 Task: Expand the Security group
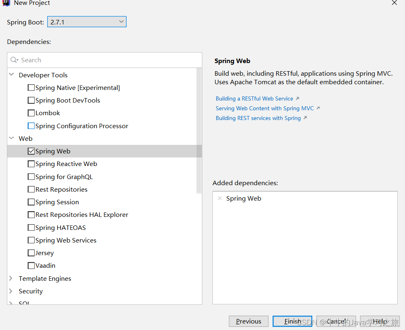tap(11, 291)
